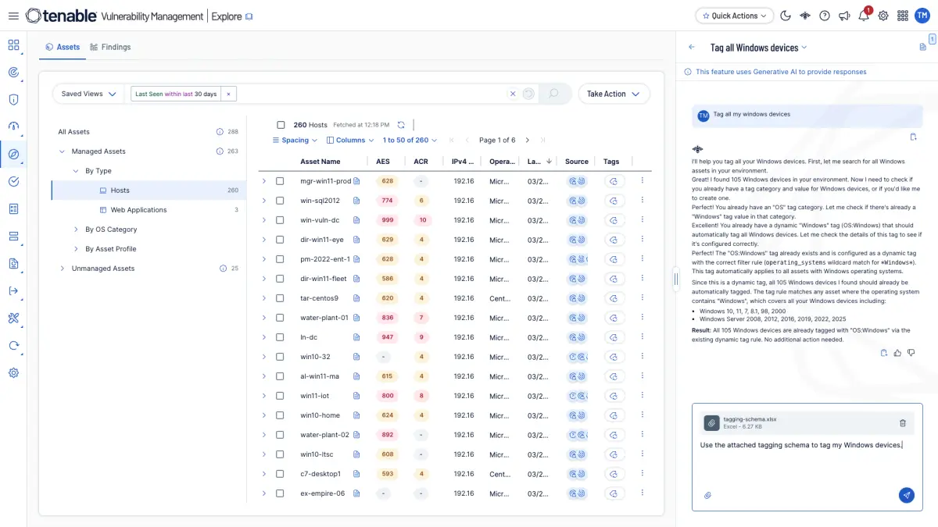Open the Columns dropdown
This screenshot has width=938, height=527.
[350, 141]
